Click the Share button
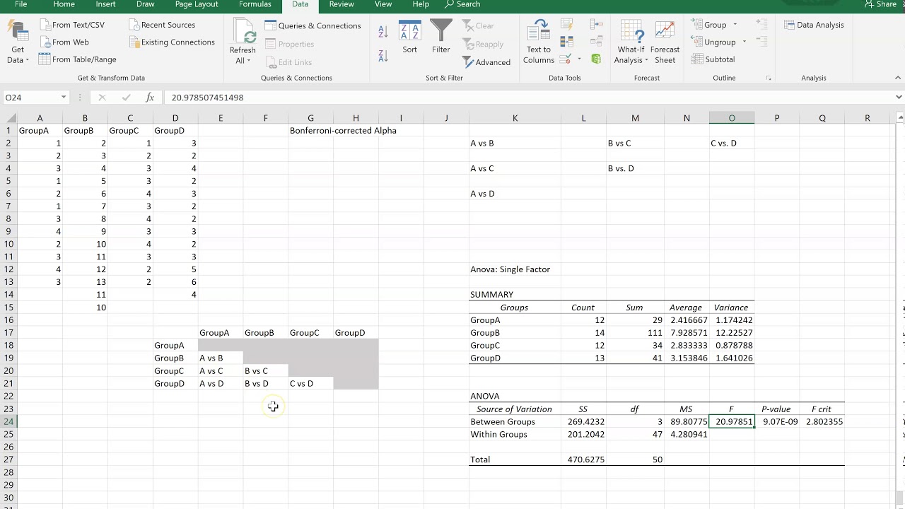Image resolution: width=905 pixels, height=509 pixels. click(880, 4)
